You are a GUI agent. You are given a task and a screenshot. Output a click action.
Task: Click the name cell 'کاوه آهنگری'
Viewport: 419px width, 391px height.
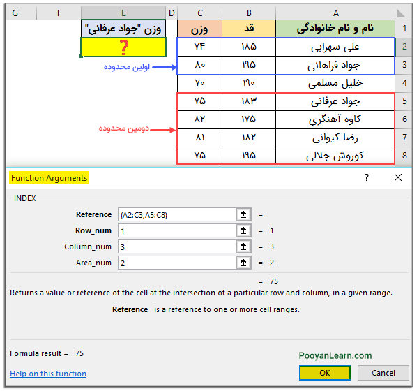click(335, 119)
